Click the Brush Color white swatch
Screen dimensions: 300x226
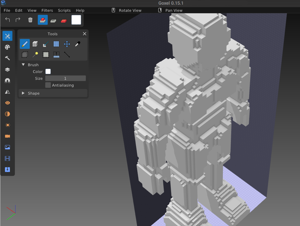(48, 71)
